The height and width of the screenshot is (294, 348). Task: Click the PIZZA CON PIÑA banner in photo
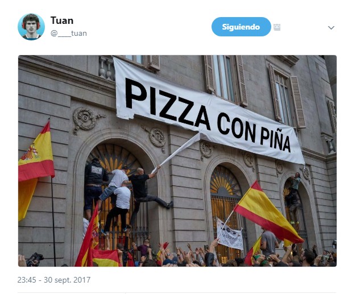click(208, 111)
